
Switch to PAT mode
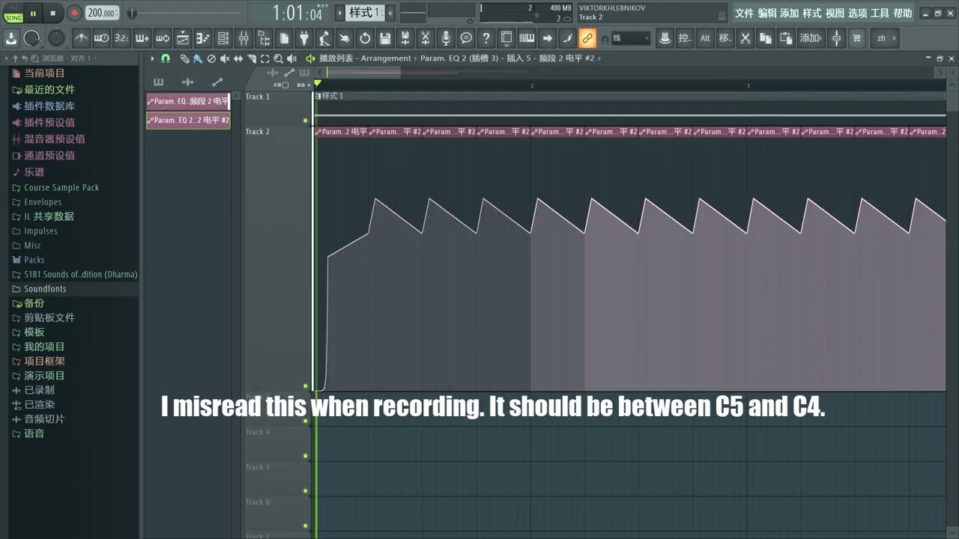coord(13,8)
